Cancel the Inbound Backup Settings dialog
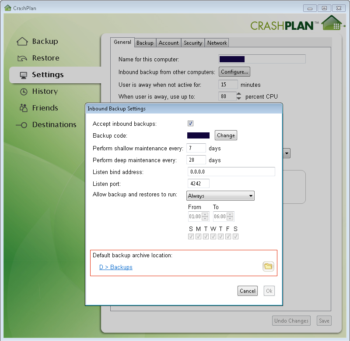This screenshot has width=350, height=341. tap(248, 291)
